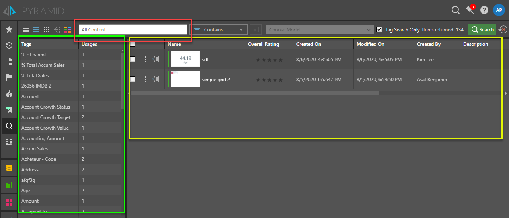Viewport: 509px width, 218px height.
Task: Toggle the Tag Search Only checkbox
Action: coord(379,29)
